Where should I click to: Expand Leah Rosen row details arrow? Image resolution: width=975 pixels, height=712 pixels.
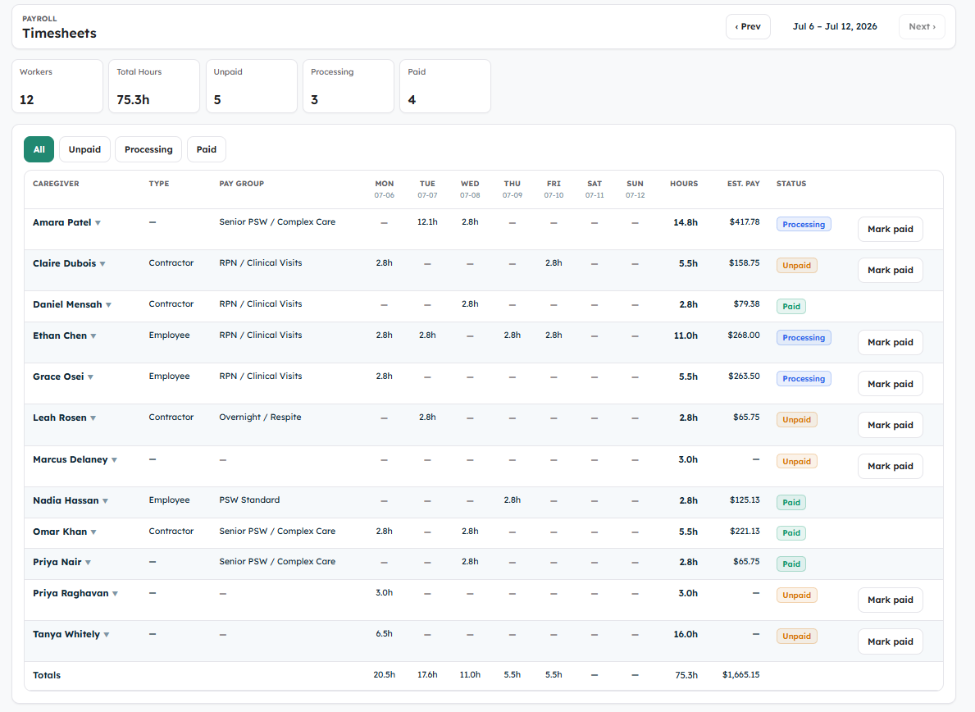[93, 418]
